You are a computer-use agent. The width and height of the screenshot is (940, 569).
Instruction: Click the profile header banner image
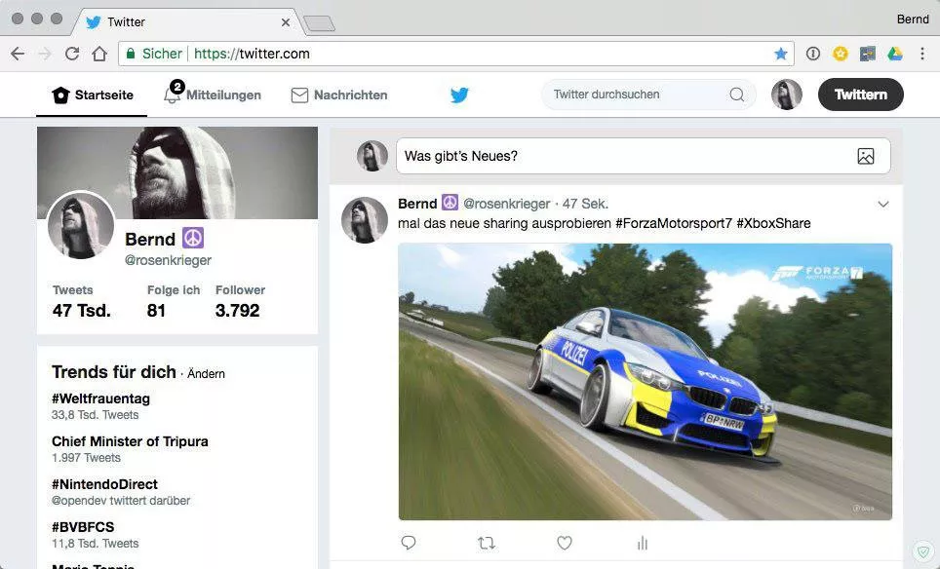tap(177, 172)
